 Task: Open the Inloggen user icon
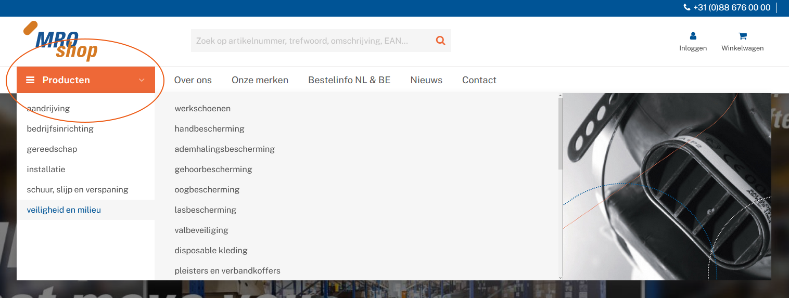693,36
